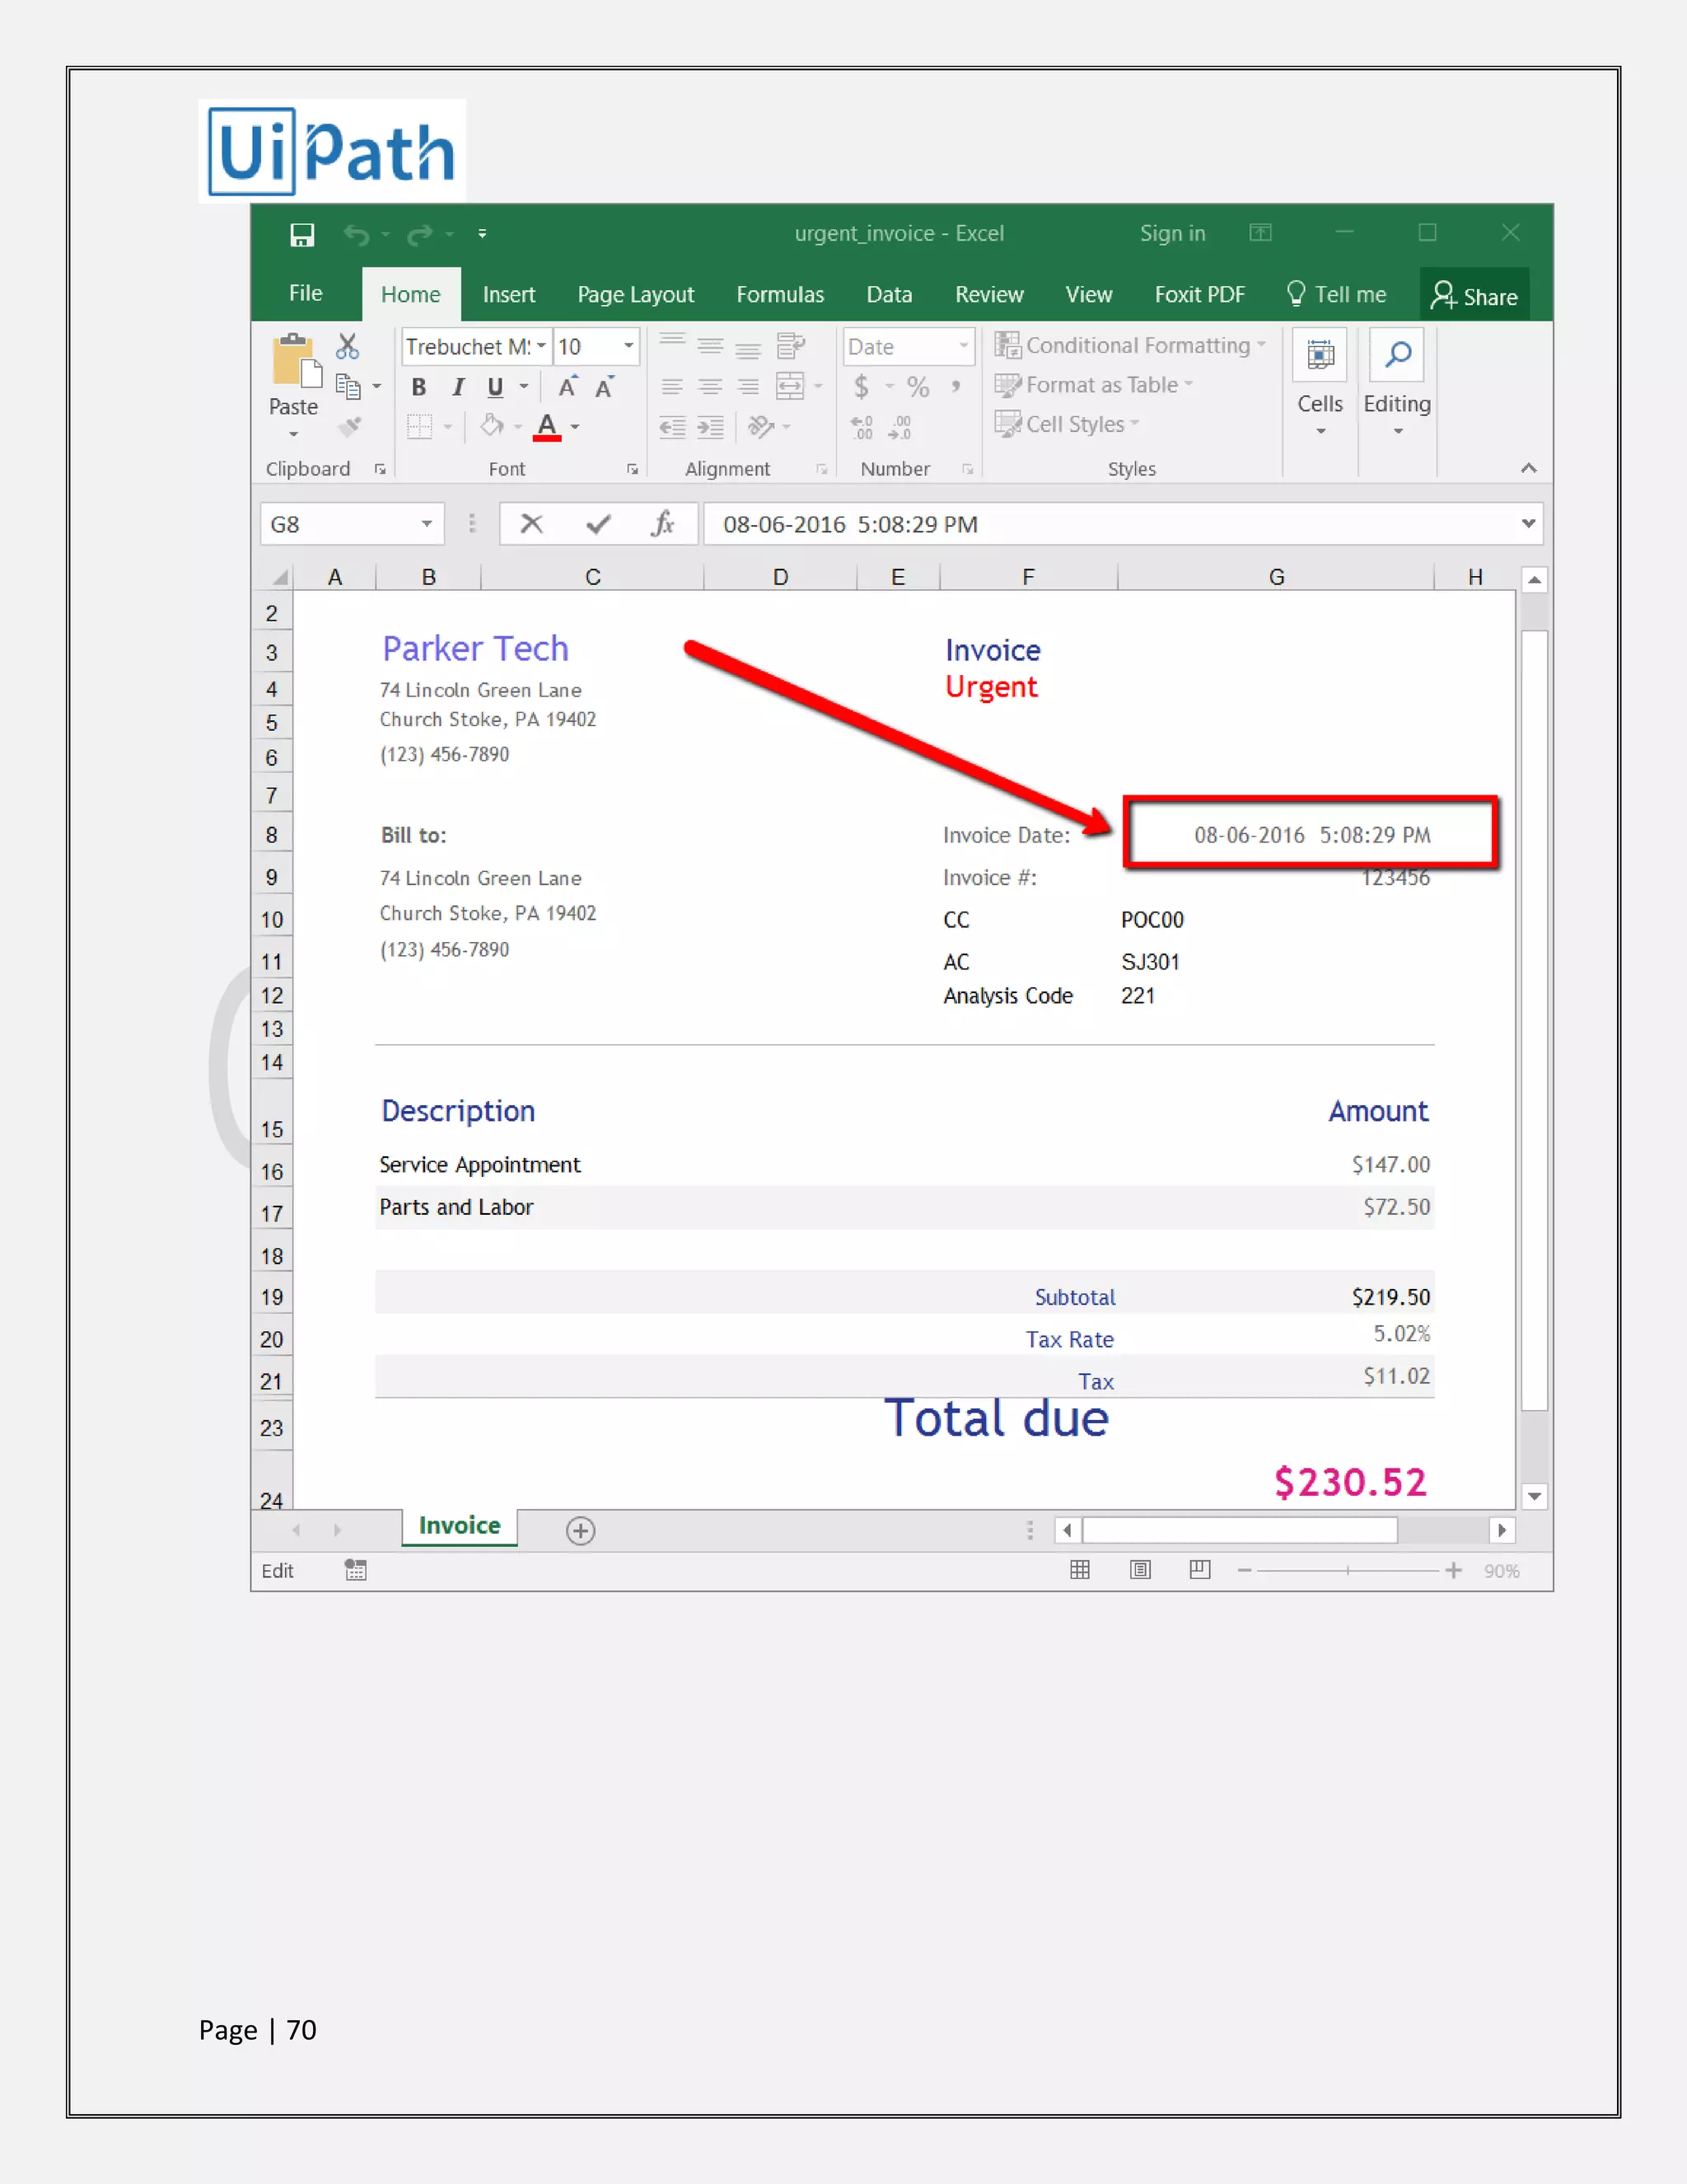Switch to the Invoice sheet tab
Viewport: 1687px width, 2184px height.
[x=459, y=1526]
